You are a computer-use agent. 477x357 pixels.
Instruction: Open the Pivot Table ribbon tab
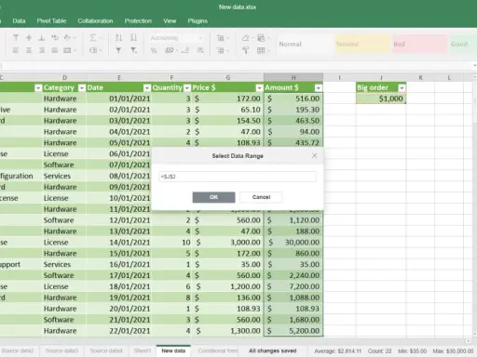(51, 21)
